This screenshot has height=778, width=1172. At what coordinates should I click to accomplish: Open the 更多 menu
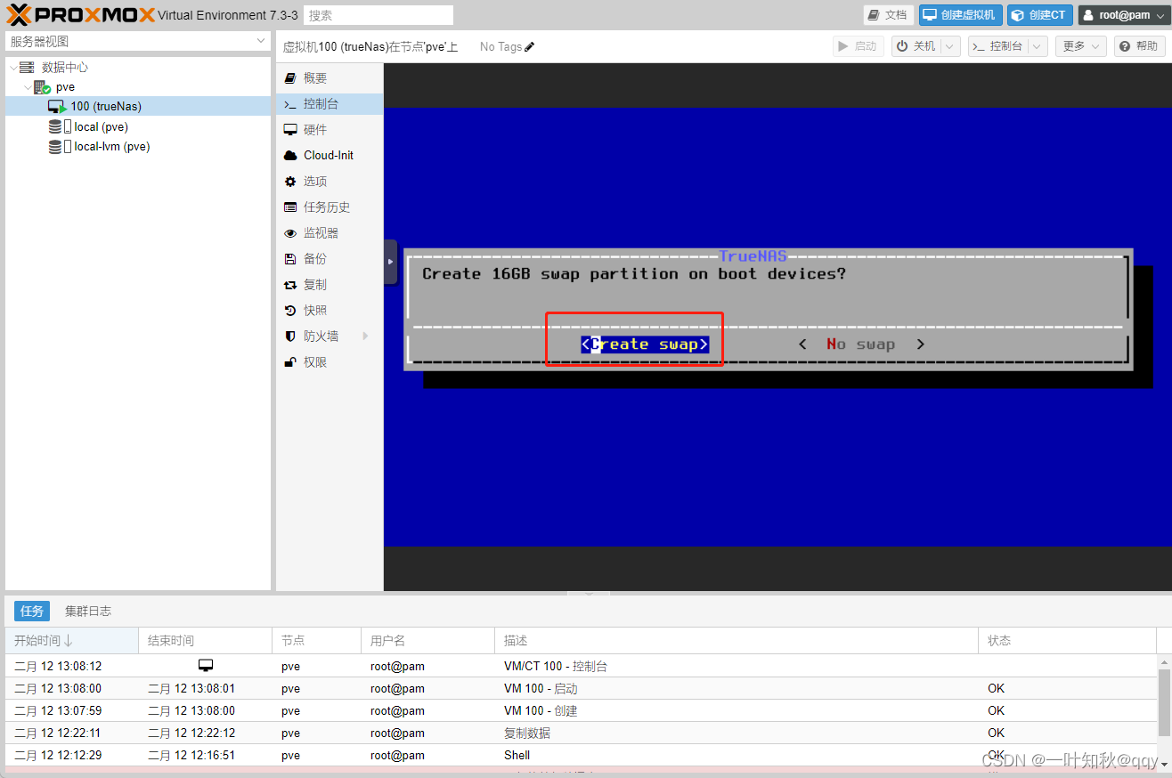tap(1080, 46)
